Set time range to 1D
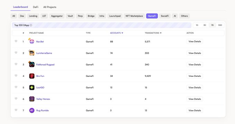Image resolution: width=235 pixels, height=124 pixels. 197,25
